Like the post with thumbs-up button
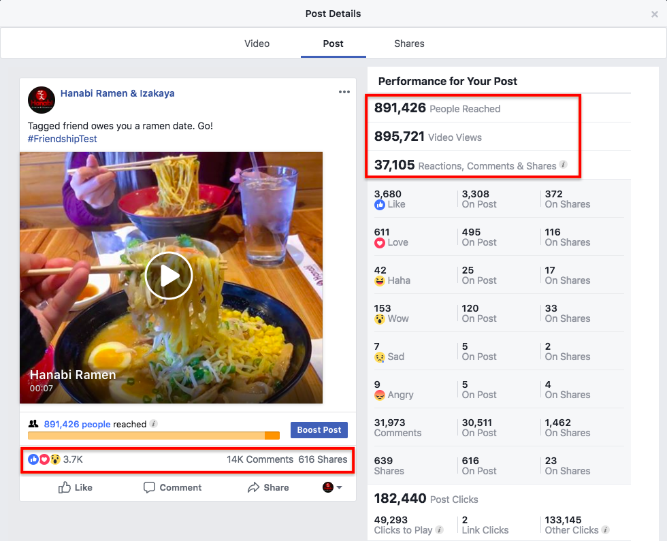 click(x=76, y=487)
